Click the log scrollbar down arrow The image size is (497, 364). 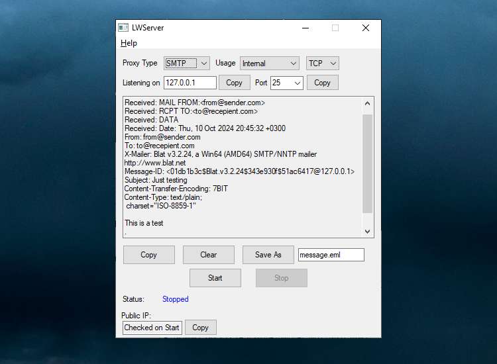(x=367, y=232)
